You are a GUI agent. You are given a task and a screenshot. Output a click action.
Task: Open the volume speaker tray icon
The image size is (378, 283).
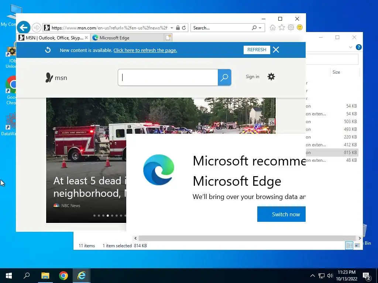click(330, 276)
